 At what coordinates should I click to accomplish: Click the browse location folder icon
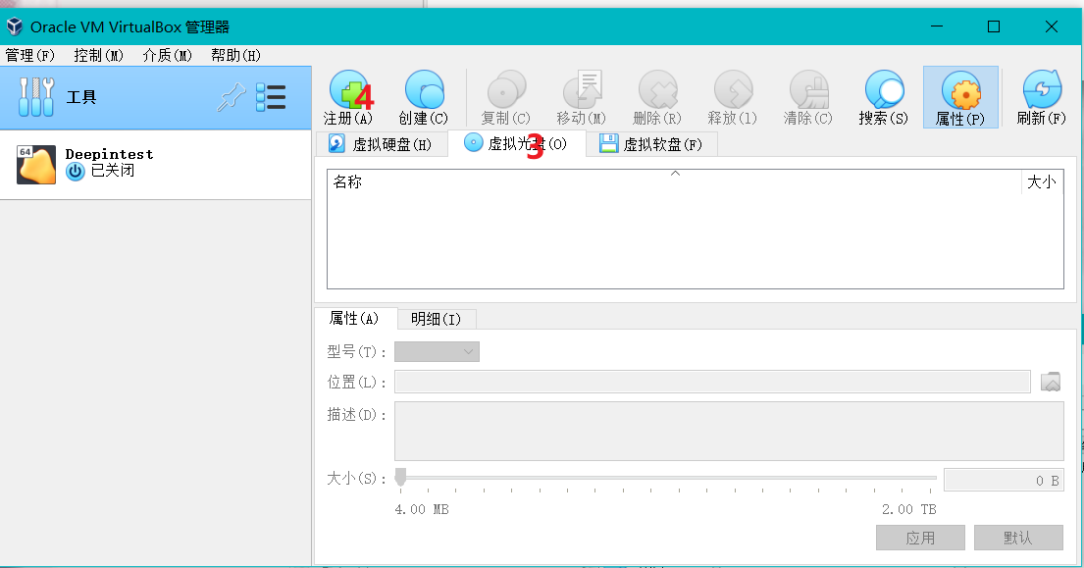(1050, 383)
